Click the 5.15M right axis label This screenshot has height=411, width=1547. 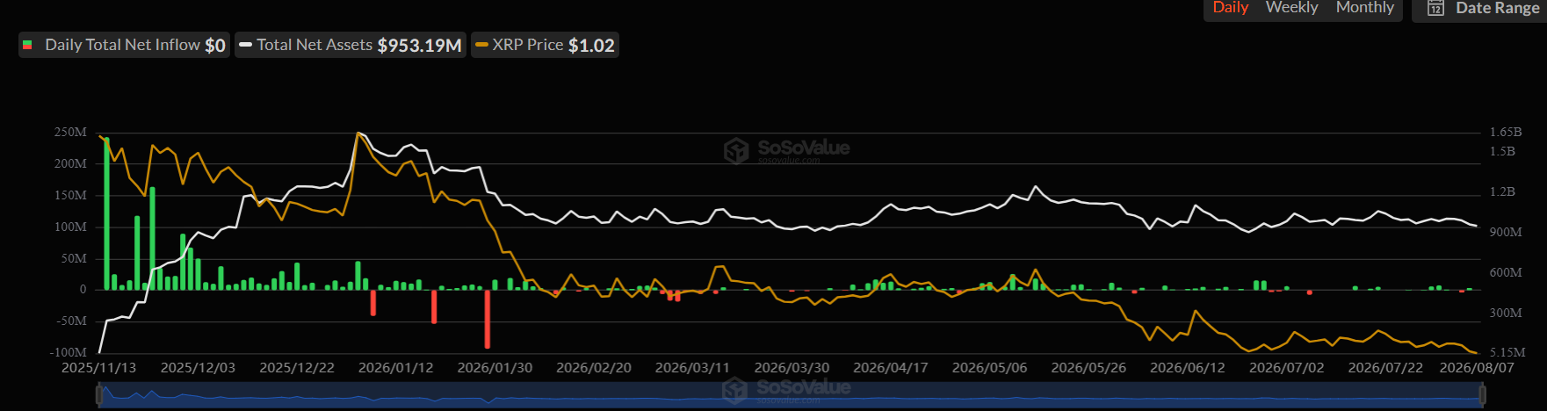[x=1507, y=352]
